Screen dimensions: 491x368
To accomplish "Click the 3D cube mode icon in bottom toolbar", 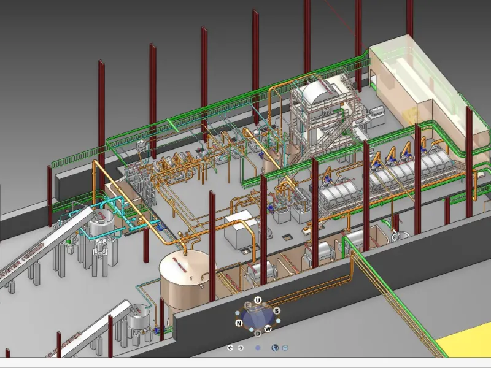I will [285, 348].
